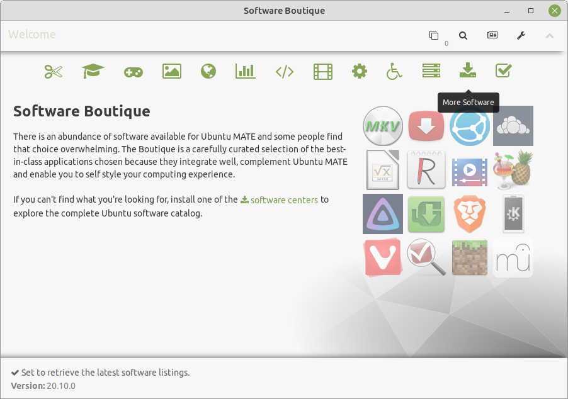Select the Servers category icon
Image resolution: width=568 pixels, height=399 pixels.
coord(431,71)
